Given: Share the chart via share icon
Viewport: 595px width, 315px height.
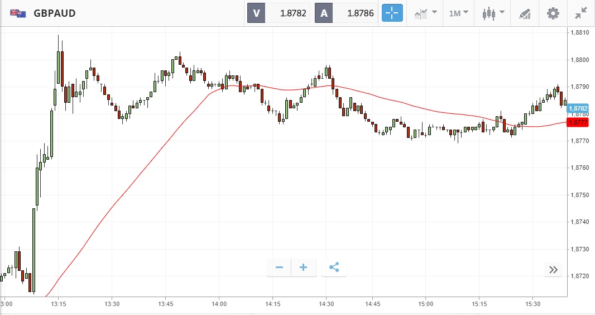Looking at the screenshot, I should [x=334, y=268].
